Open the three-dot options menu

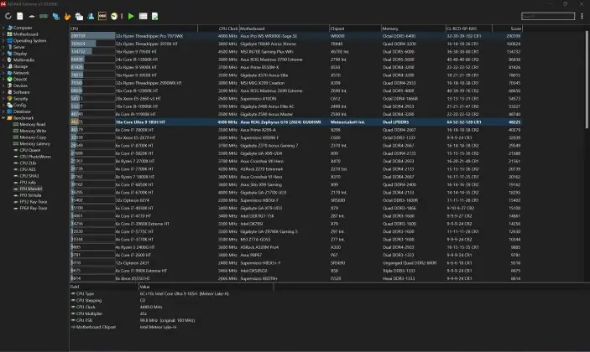[x=582, y=16]
